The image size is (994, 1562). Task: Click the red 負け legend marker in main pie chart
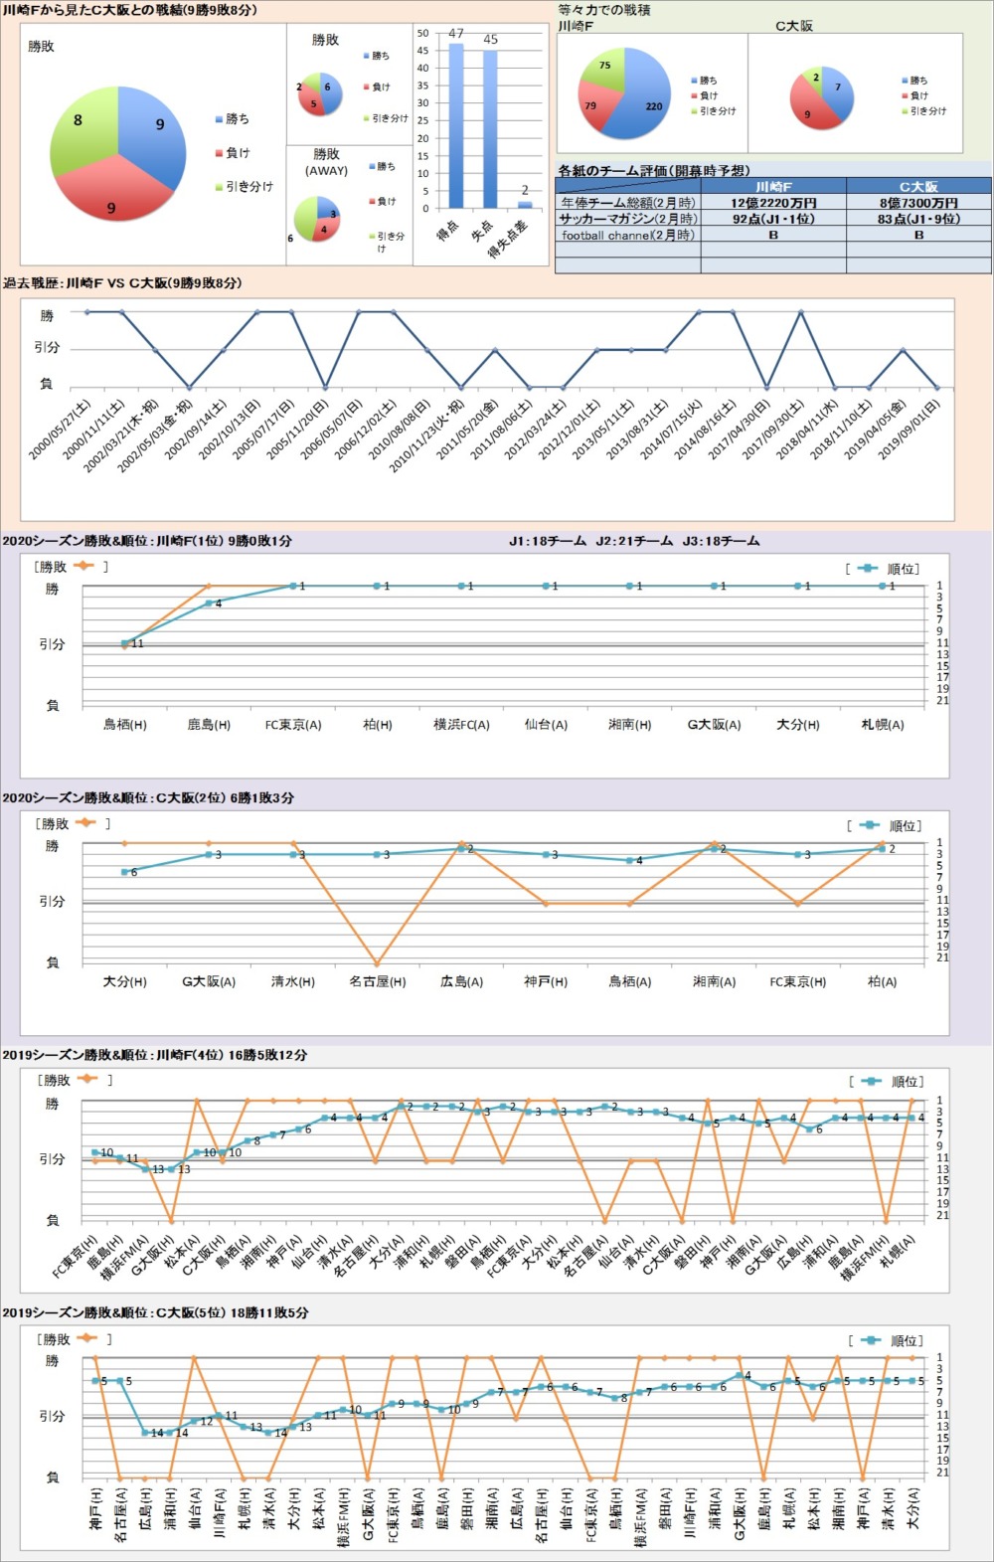pos(220,153)
